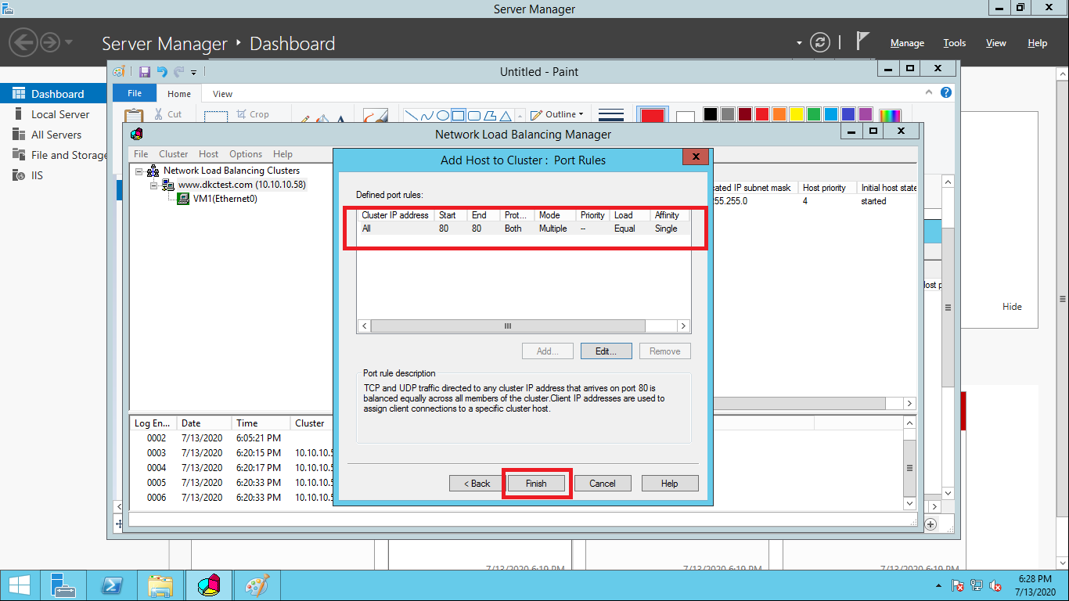Image resolution: width=1069 pixels, height=601 pixels.
Task: Open File and Storage Services sidebar icon
Action: click(19, 154)
